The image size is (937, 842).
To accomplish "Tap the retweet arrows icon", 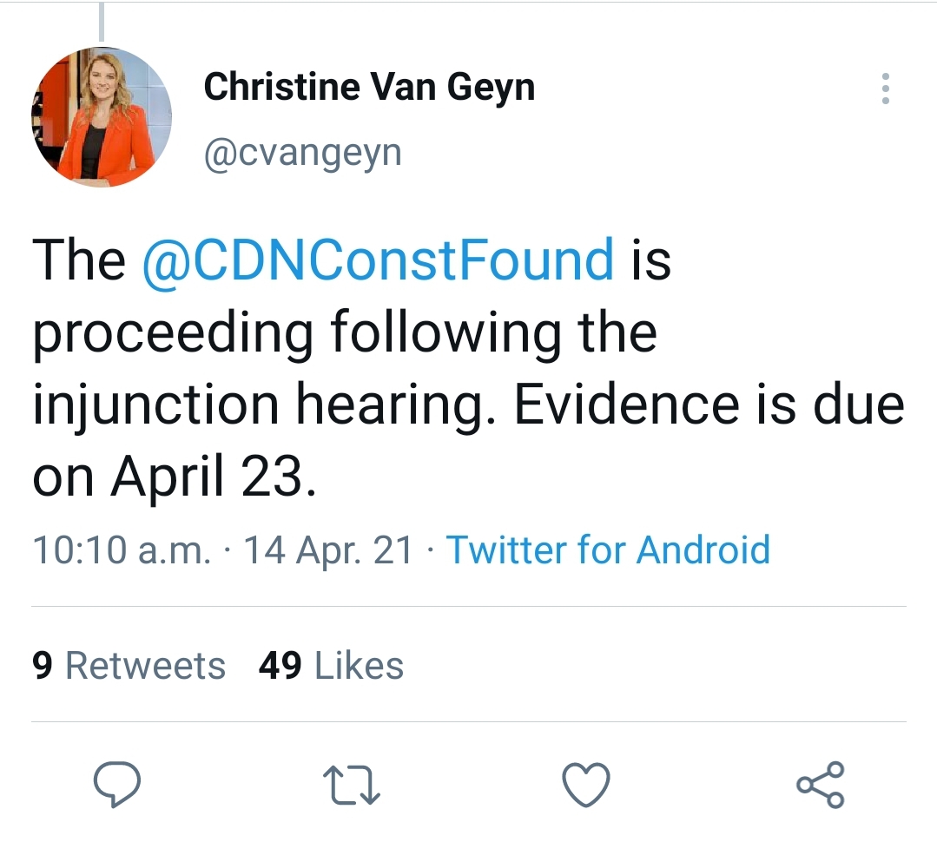I will 352,785.
